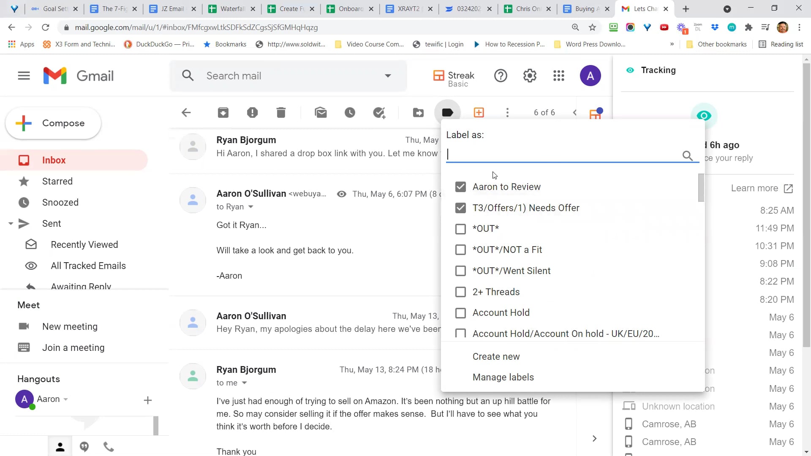Image resolution: width=811 pixels, height=456 pixels.
Task: Click the tracked eye icon on Aaron's email
Action: 341,194
